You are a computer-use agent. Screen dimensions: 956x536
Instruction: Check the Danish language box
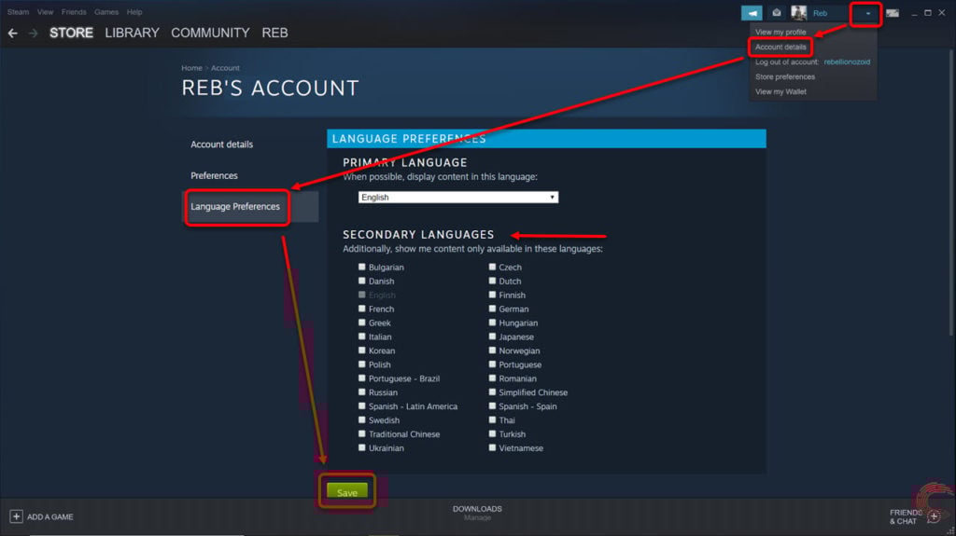coord(361,281)
